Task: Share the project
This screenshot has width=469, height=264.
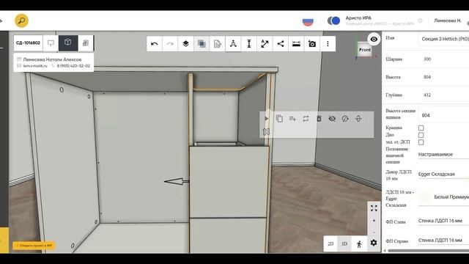Action: (281, 44)
